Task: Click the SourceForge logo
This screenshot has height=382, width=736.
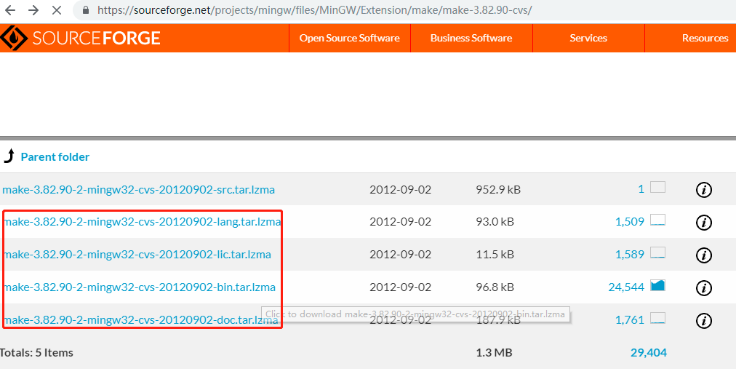Action: pyautogui.click(x=80, y=38)
